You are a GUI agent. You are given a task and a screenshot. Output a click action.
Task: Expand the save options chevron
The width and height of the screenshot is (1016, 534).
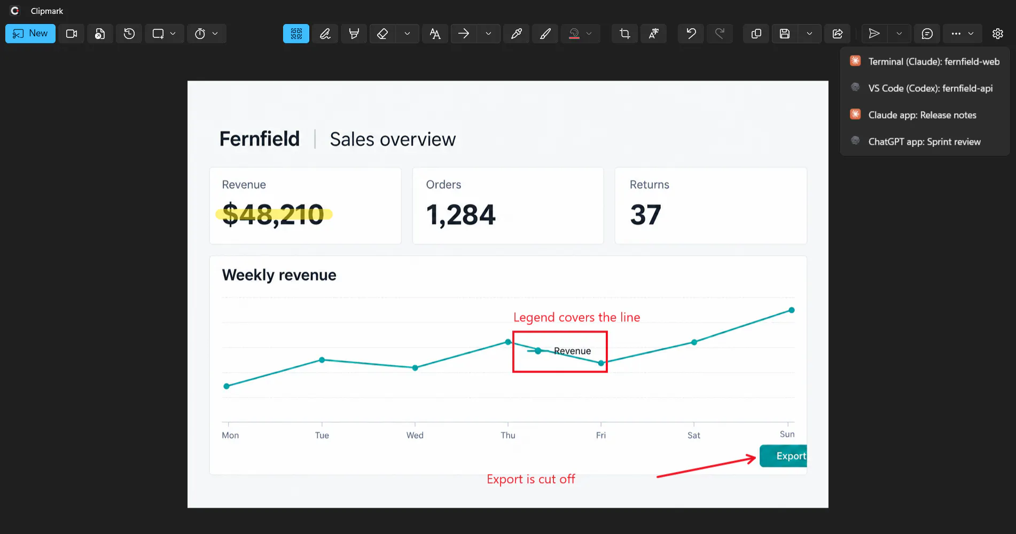[810, 34]
